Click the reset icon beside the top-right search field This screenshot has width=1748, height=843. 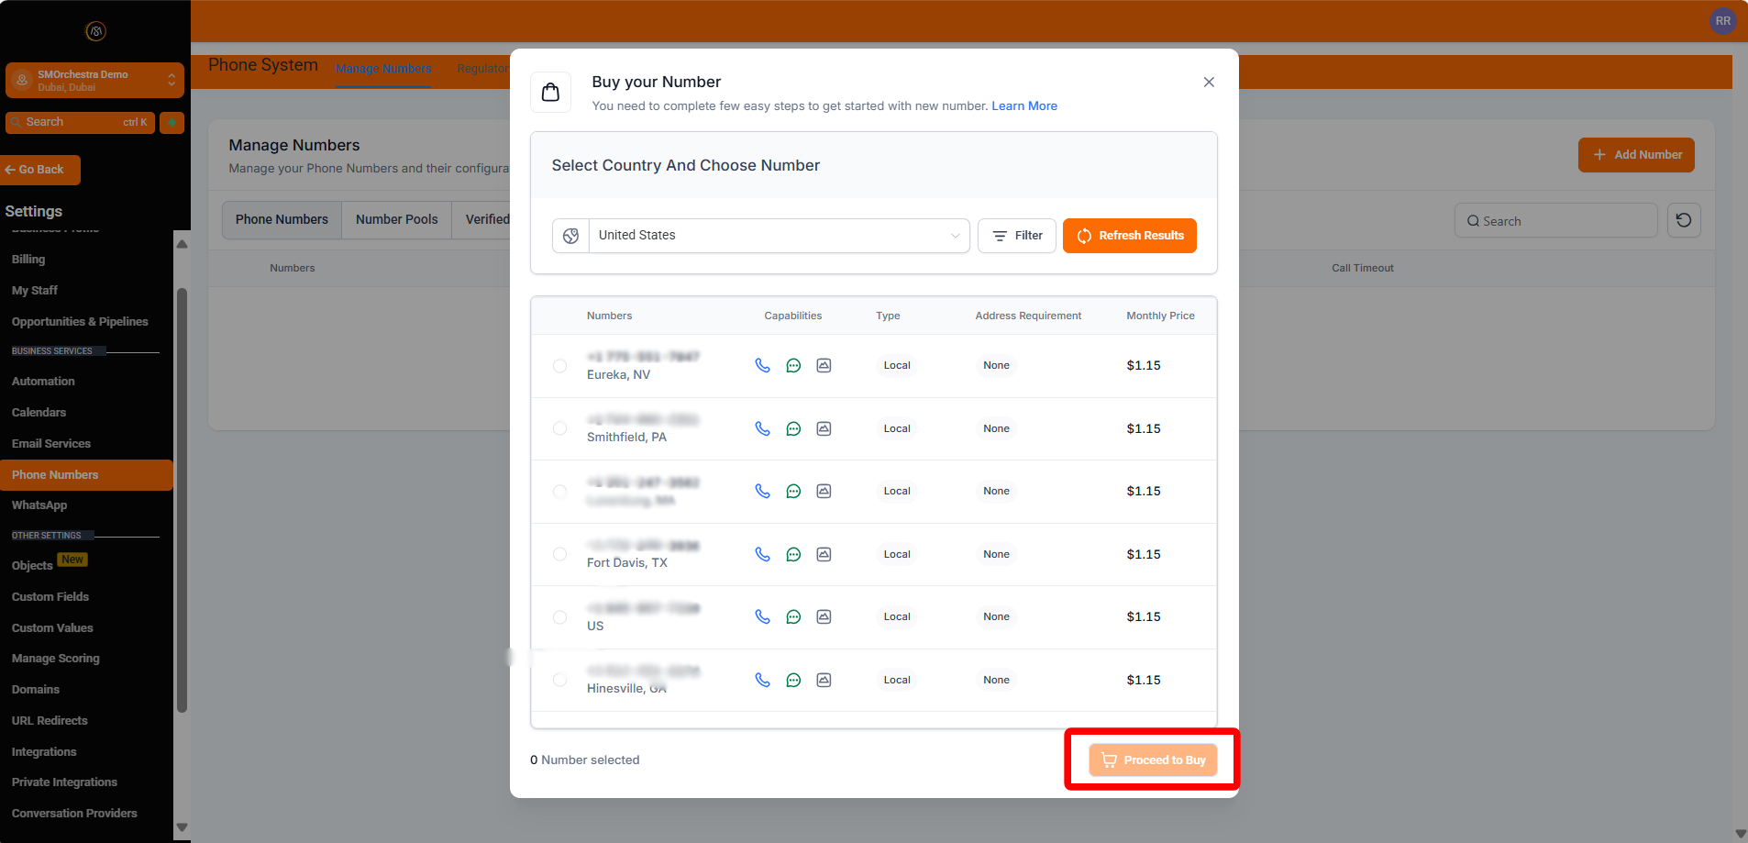tap(1684, 220)
